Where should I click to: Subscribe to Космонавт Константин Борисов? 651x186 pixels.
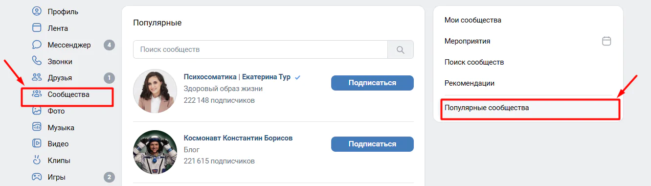point(372,144)
